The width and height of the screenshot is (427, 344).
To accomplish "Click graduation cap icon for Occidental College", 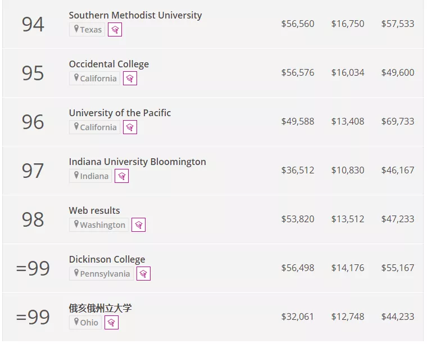I will tap(130, 79).
